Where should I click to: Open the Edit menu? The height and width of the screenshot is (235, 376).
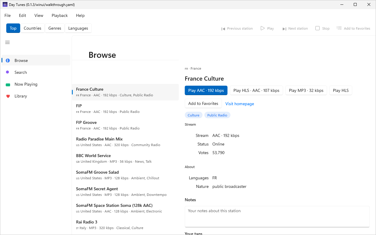(23, 15)
